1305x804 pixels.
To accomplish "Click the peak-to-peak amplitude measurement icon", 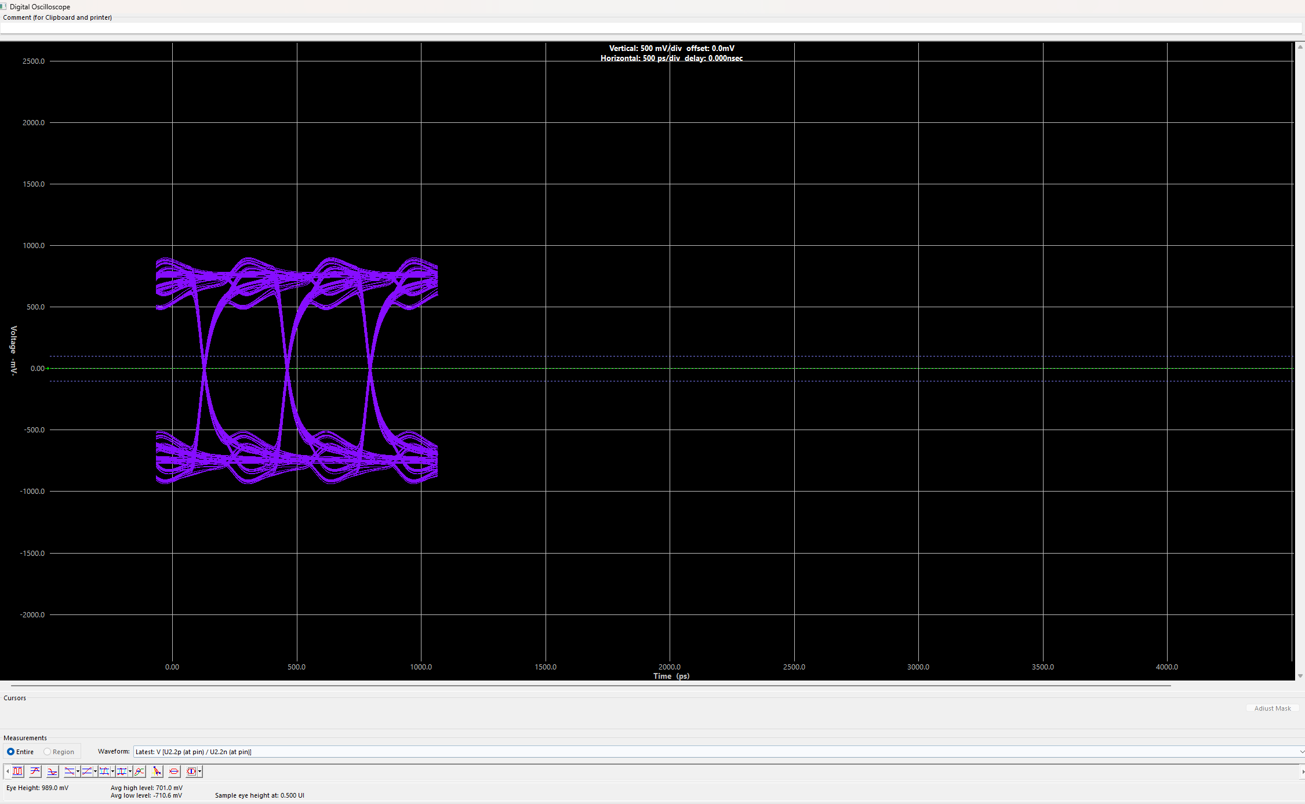I will 18,772.
